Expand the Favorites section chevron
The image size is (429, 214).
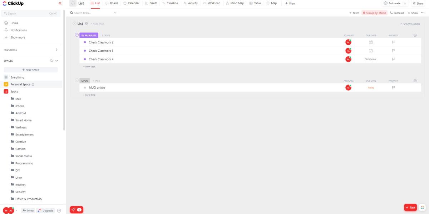(x=56, y=50)
